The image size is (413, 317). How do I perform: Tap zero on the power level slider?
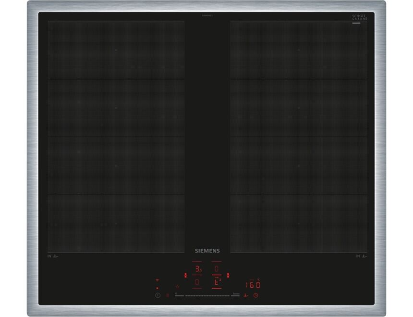[x=176, y=293]
